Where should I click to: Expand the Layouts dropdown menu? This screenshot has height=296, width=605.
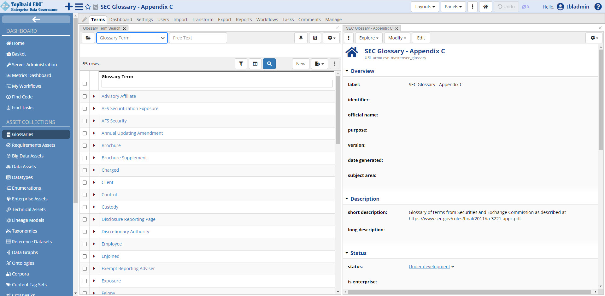point(425,7)
